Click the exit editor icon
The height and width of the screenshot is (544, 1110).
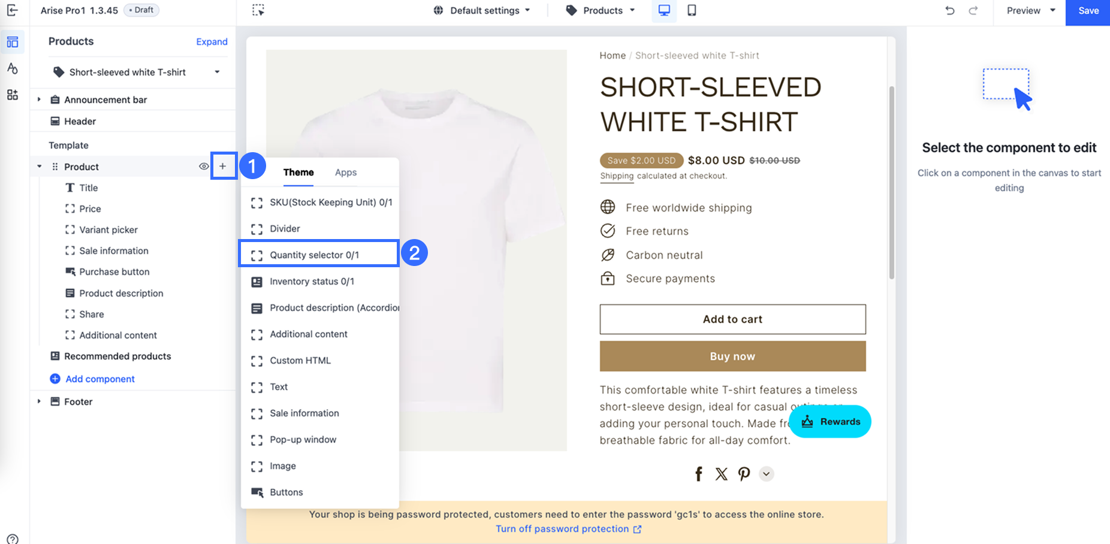pos(12,10)
